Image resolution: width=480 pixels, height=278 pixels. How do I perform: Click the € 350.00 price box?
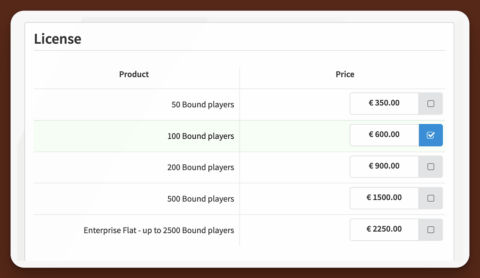pos(384,104)
